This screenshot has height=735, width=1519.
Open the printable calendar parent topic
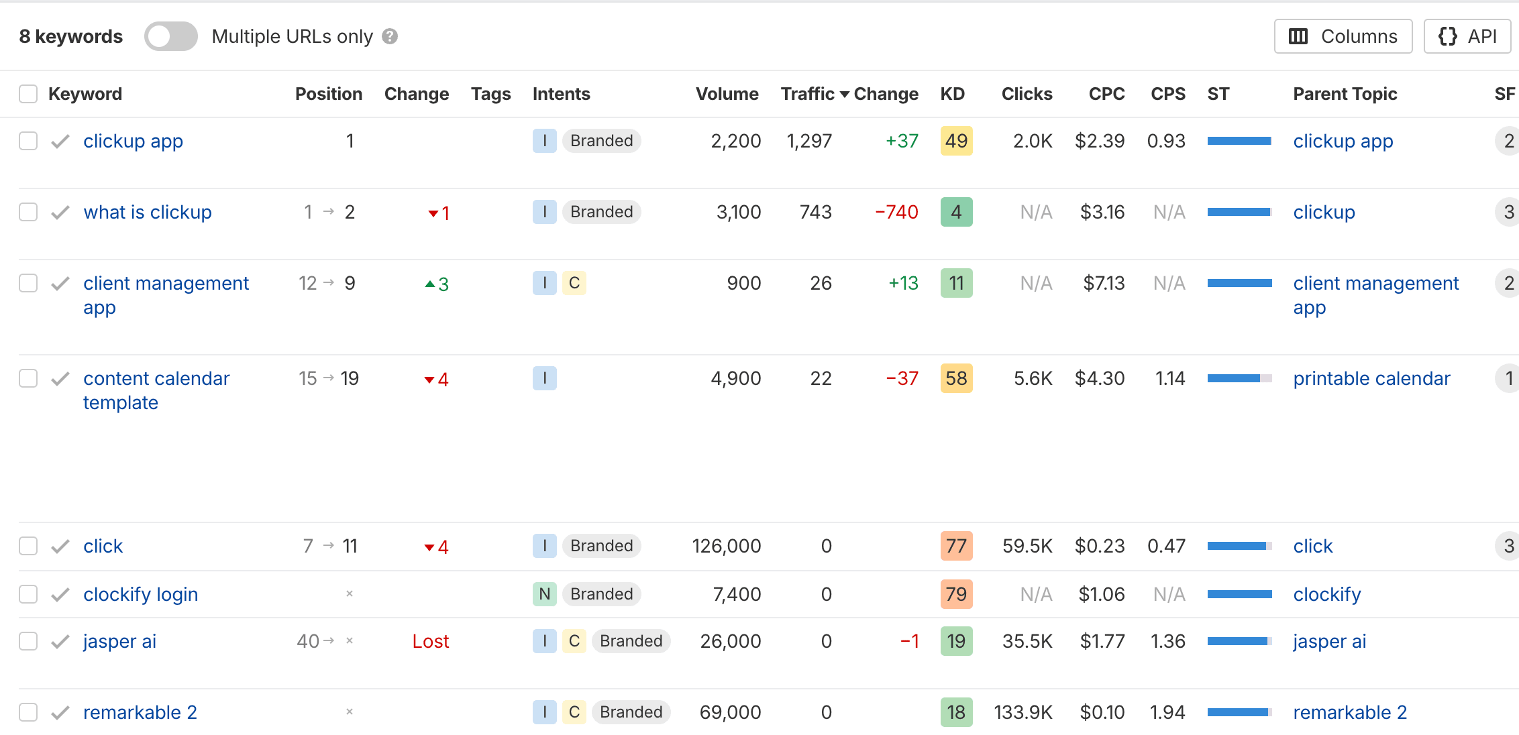(x=1371, y=378)
